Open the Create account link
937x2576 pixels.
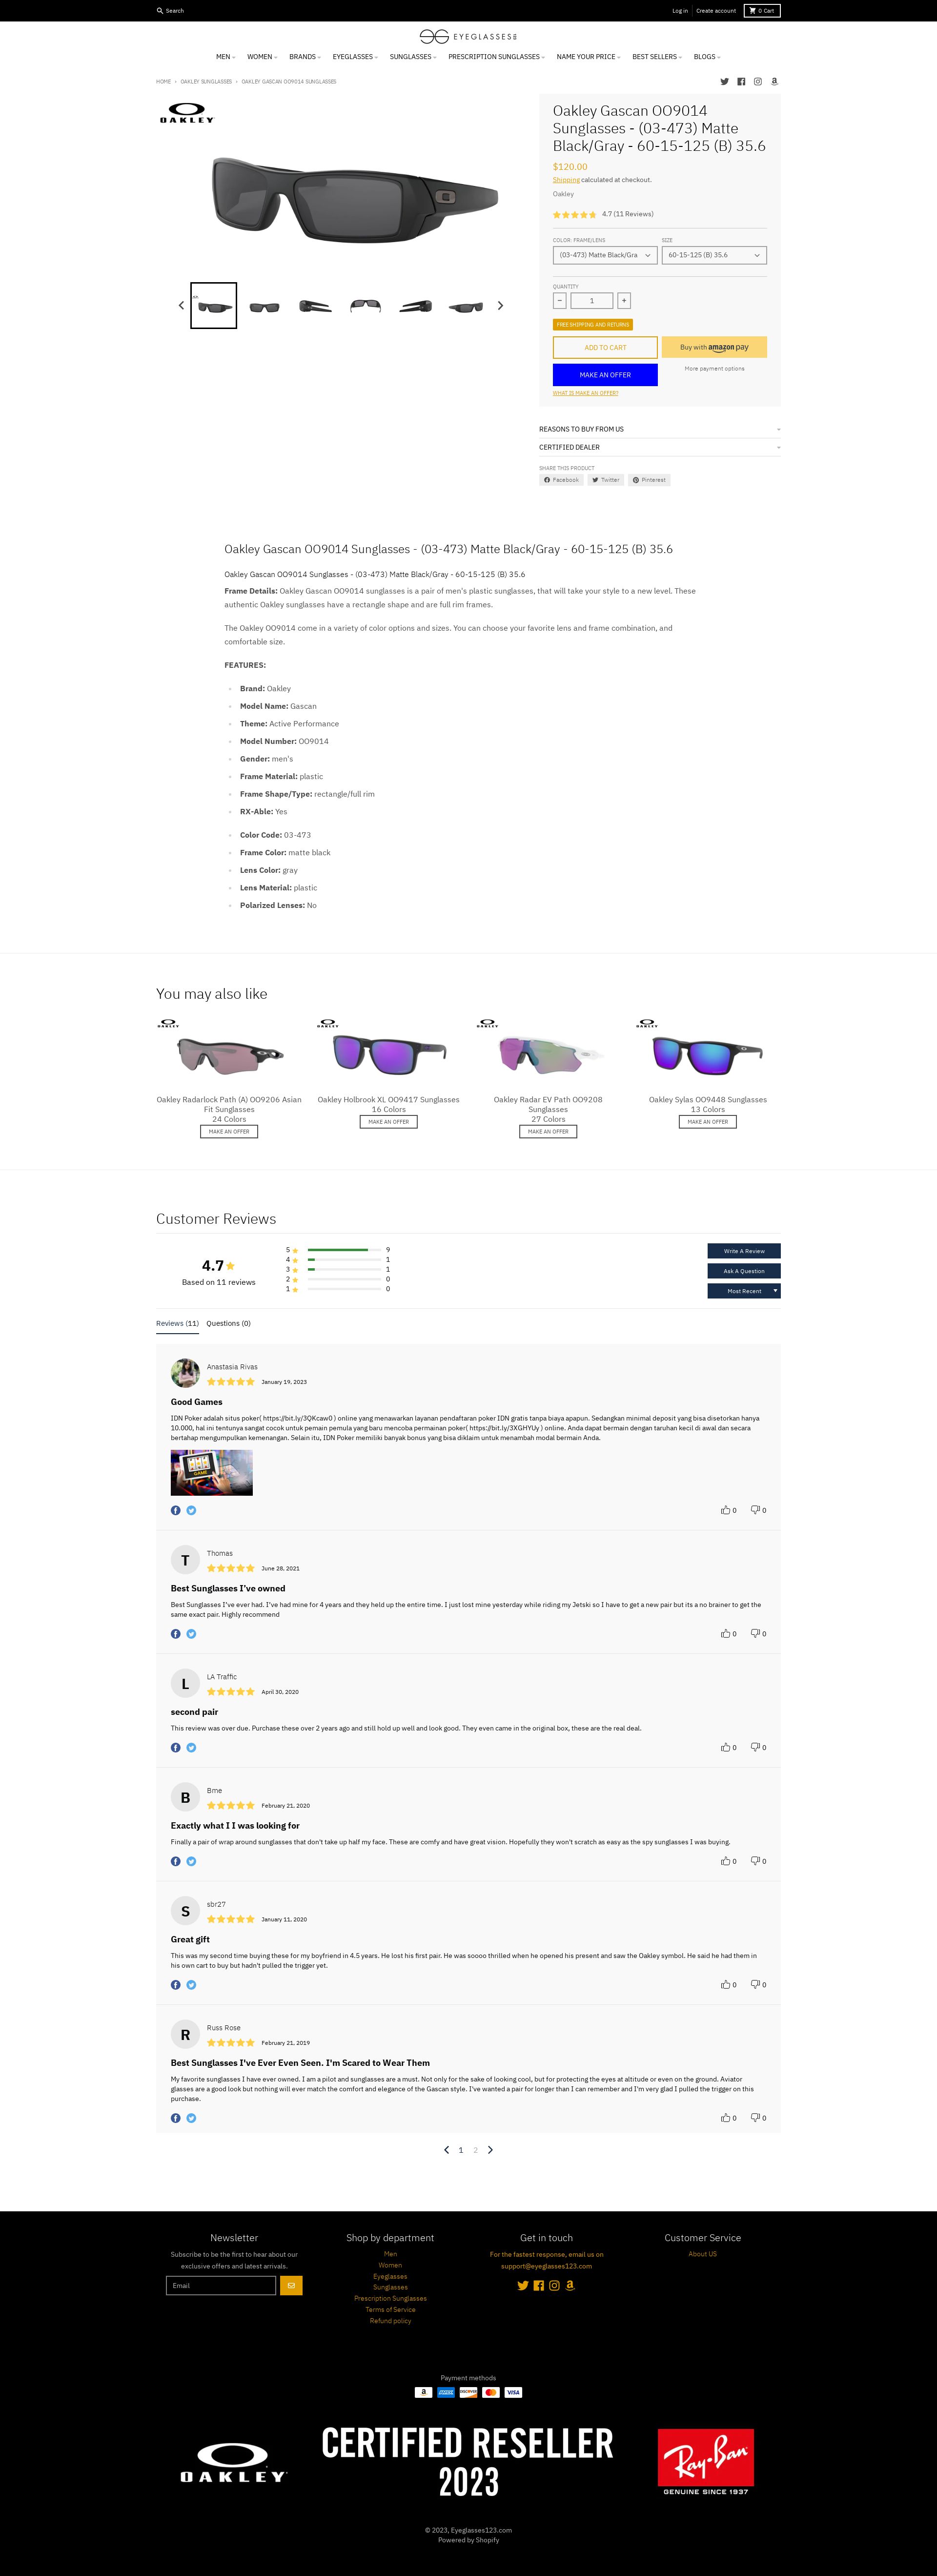(x=716, y=11)
